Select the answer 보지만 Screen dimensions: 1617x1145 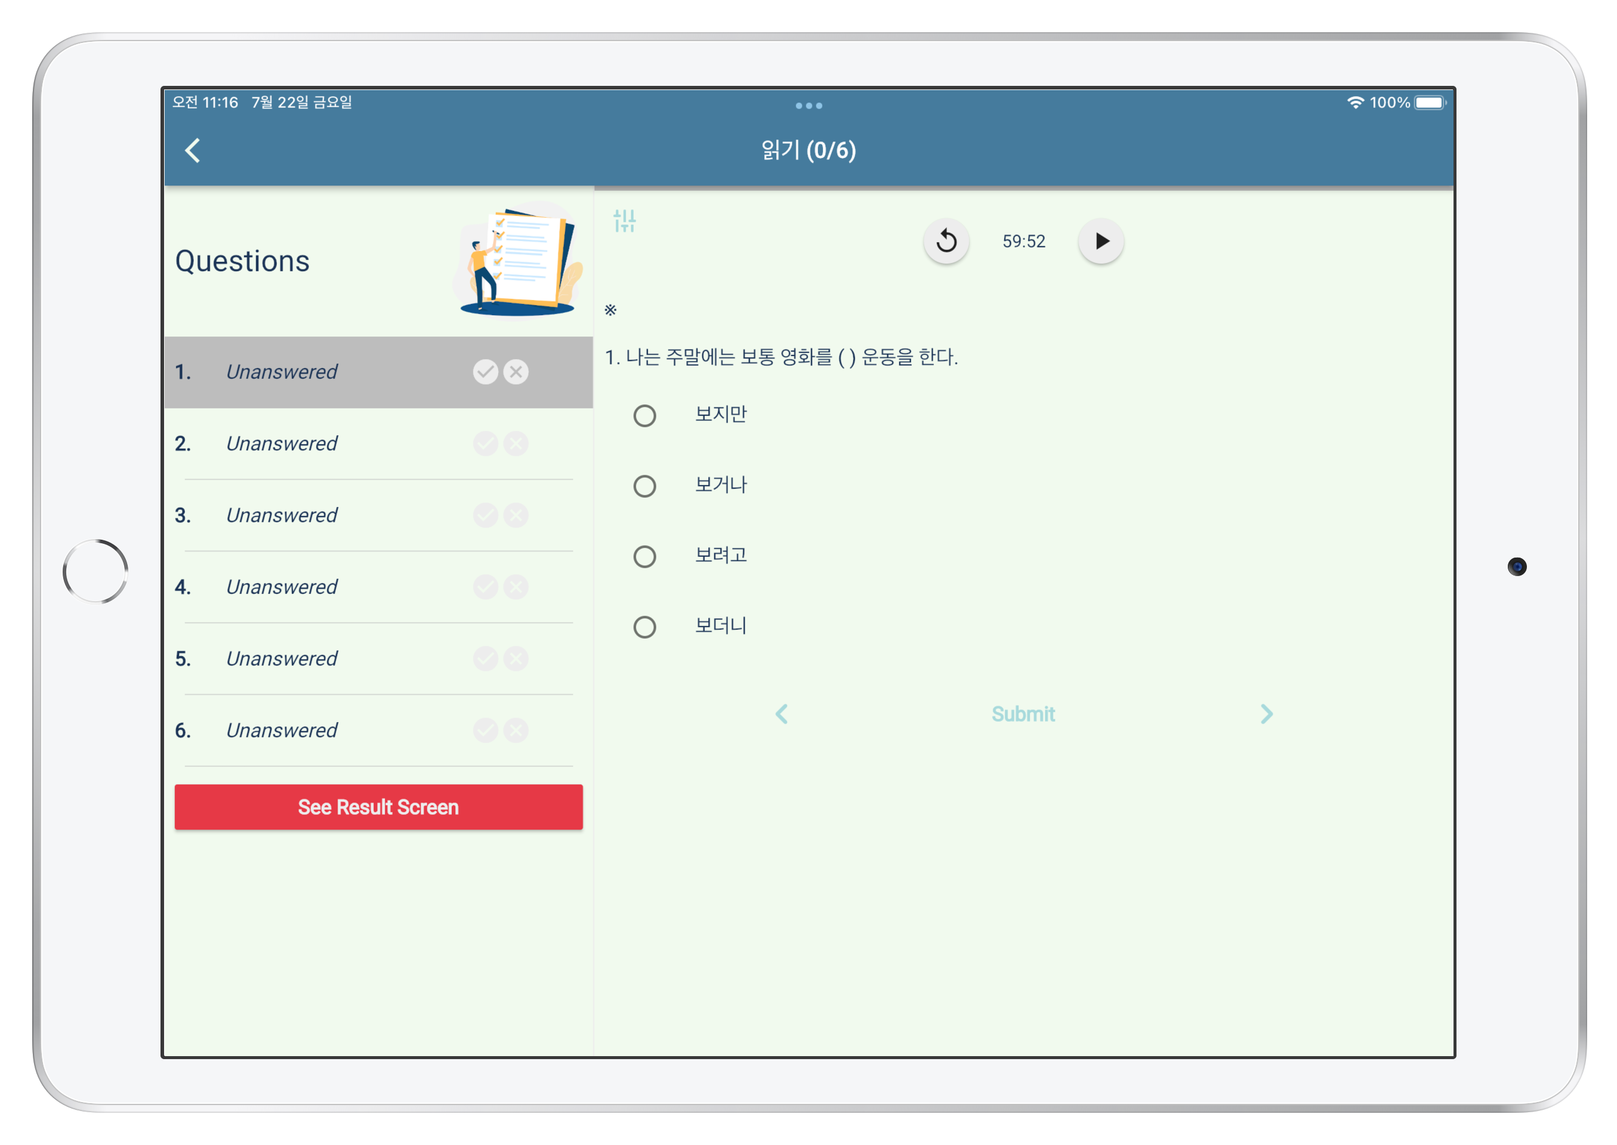pyautogui.click(x=644, y=415)
